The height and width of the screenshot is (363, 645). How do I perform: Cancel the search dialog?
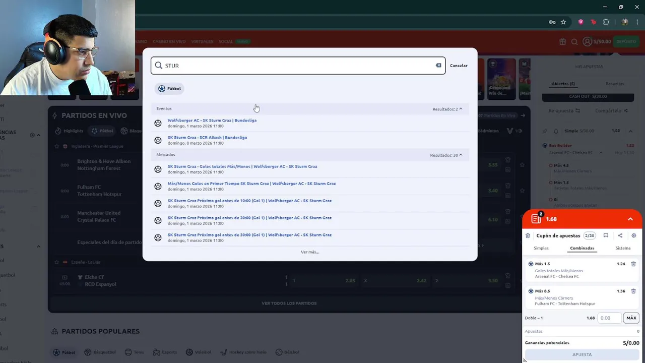pos(459,66)
